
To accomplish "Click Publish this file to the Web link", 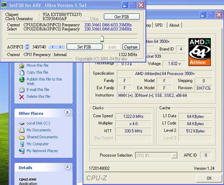I will pos(44,81).
